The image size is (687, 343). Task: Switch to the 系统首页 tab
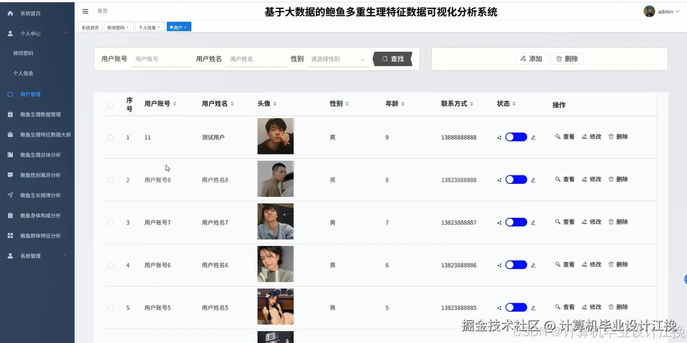click(90, 27)
